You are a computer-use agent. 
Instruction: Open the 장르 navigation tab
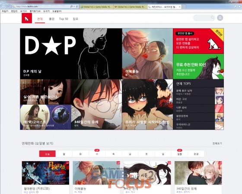(75, 19)
